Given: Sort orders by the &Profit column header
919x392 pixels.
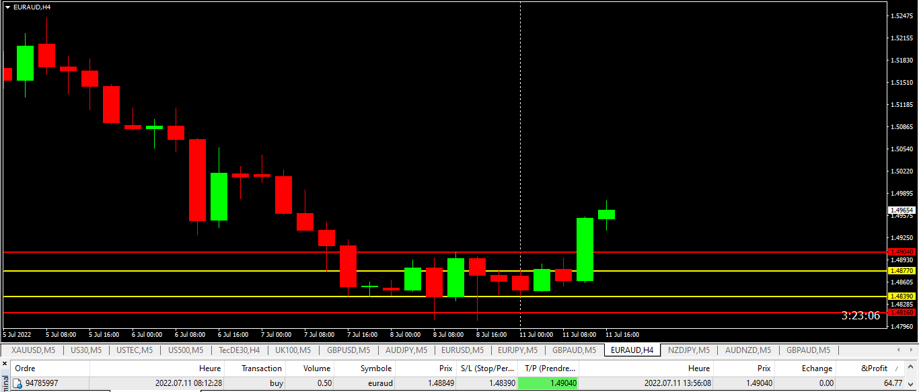Looking at the screenshot, I should pos(874,368).
